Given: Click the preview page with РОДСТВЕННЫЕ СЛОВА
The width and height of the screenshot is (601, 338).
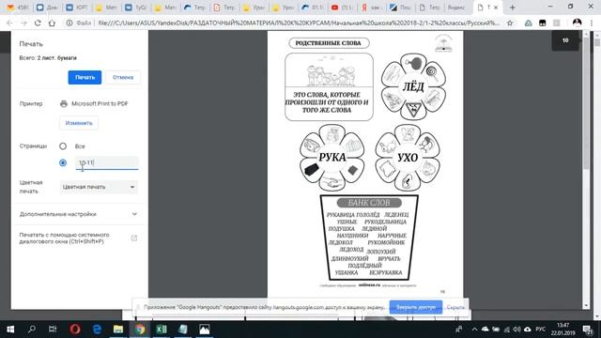Looking at the screenshot, I should pyautogui.click(x=365, y=164).
